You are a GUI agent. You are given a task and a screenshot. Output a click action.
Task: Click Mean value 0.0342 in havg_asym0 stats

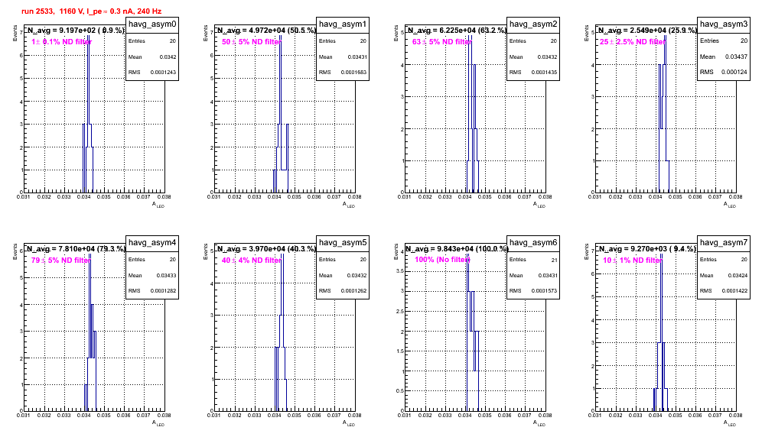pos(168,57)
